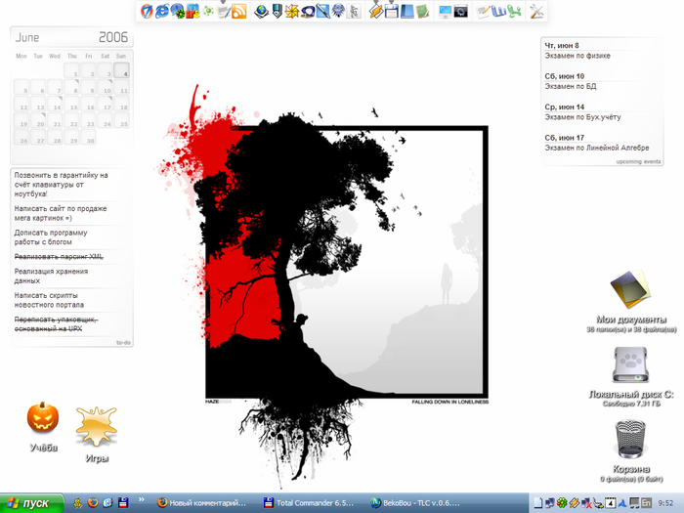Viewport: 684px width, 513px height.
Task: Select day 17 in June calendar
Action: tap(106, 104)
